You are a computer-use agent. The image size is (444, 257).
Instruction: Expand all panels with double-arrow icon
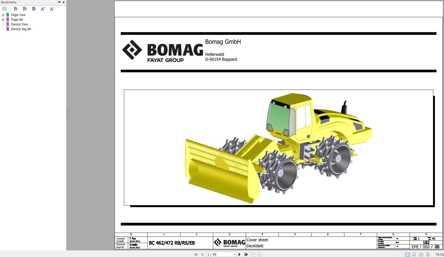pyautogui.click(x=59, y=2)
